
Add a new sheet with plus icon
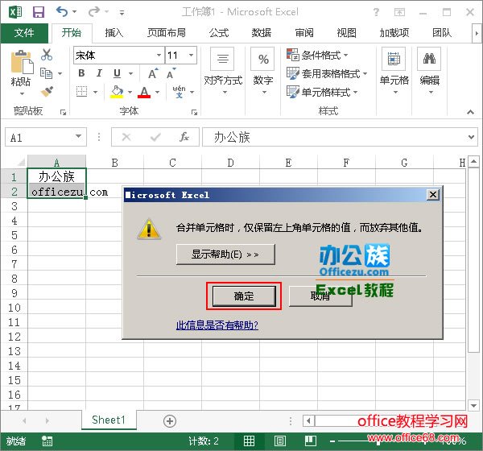(170, 421)
